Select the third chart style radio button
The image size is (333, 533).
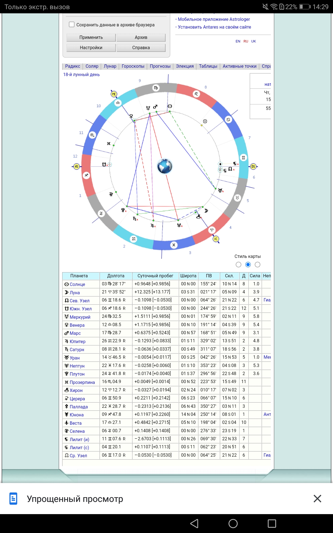(x=258, y=265)
